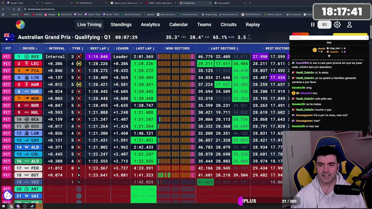Image resolution: width=372 pixels, height=209 pixels.
Task: Click the Aston Martin logo beside ALO
Action: tap(27, 161)
